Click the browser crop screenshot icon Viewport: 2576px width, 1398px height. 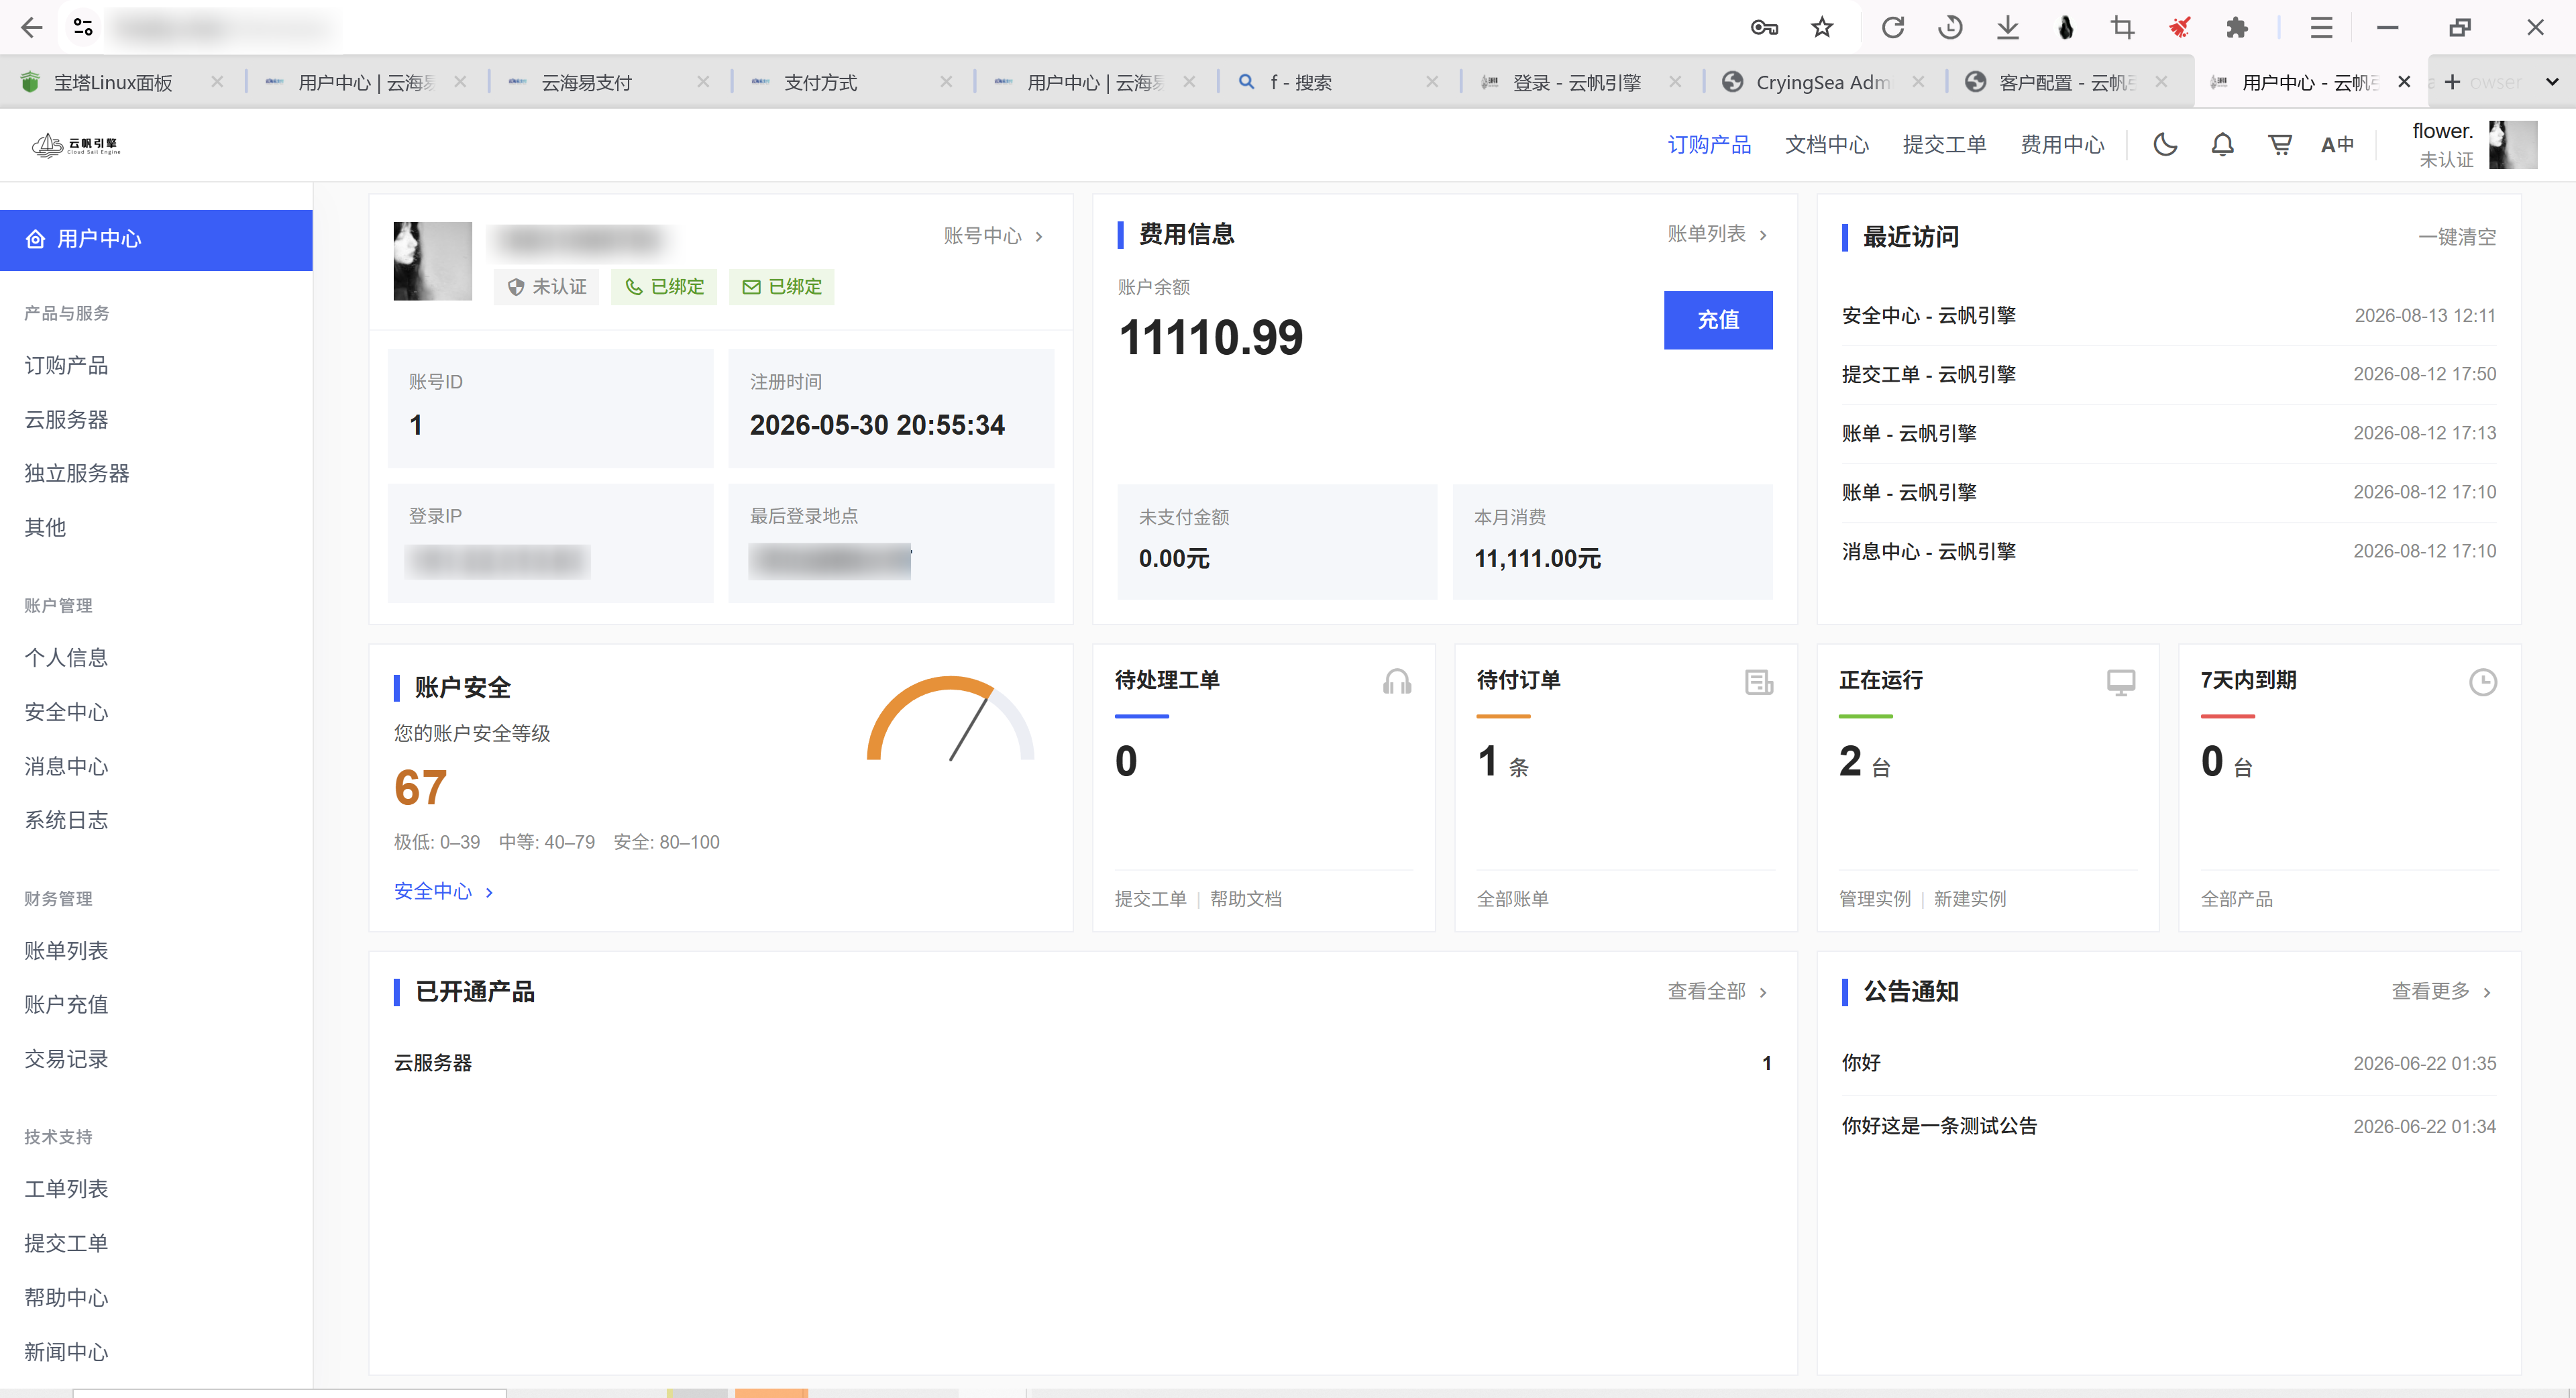click(x=2122, y=27)
